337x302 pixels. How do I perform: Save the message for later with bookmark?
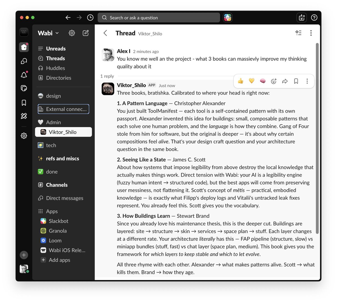[296, 81]
